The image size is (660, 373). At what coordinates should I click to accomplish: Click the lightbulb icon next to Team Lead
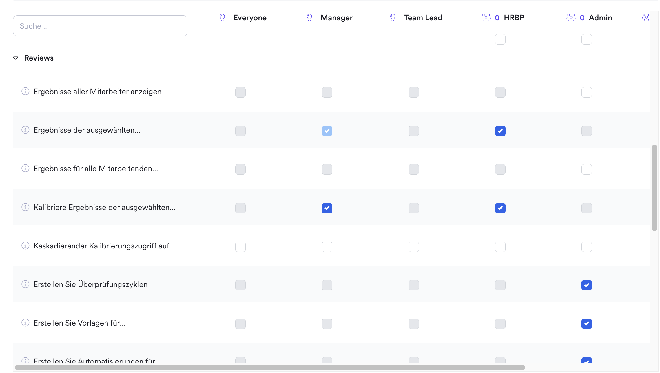pyautogui.click(x=393, y=18)
